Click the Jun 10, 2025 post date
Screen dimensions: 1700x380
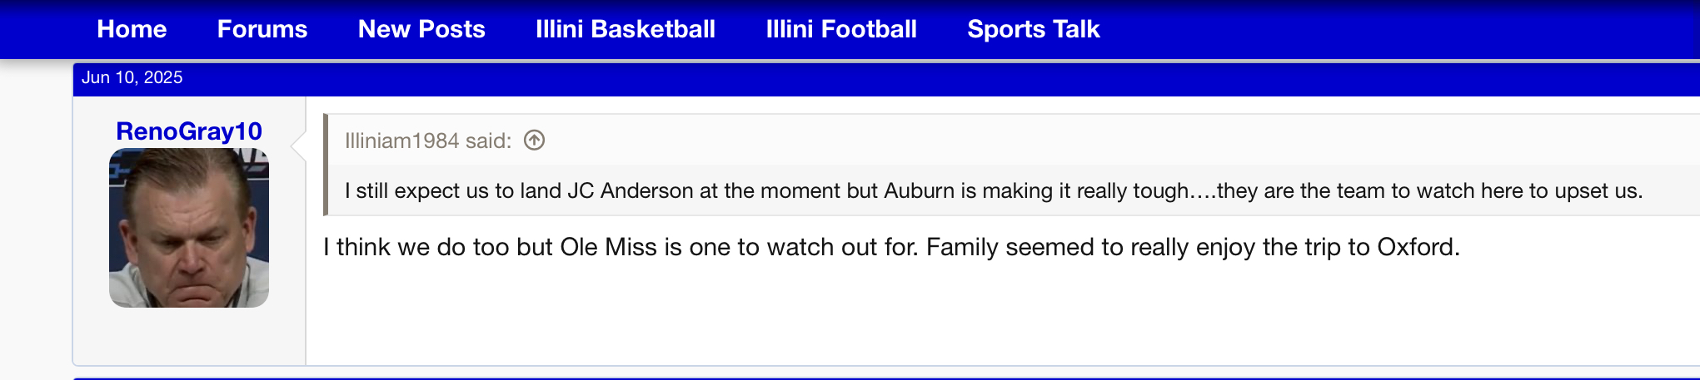tap(132, 77)
